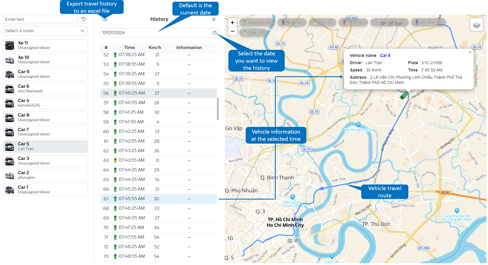The width and height of the screenshot is (488, 265).
Task: Click the Km/h column header
Action: click(155, 48)
